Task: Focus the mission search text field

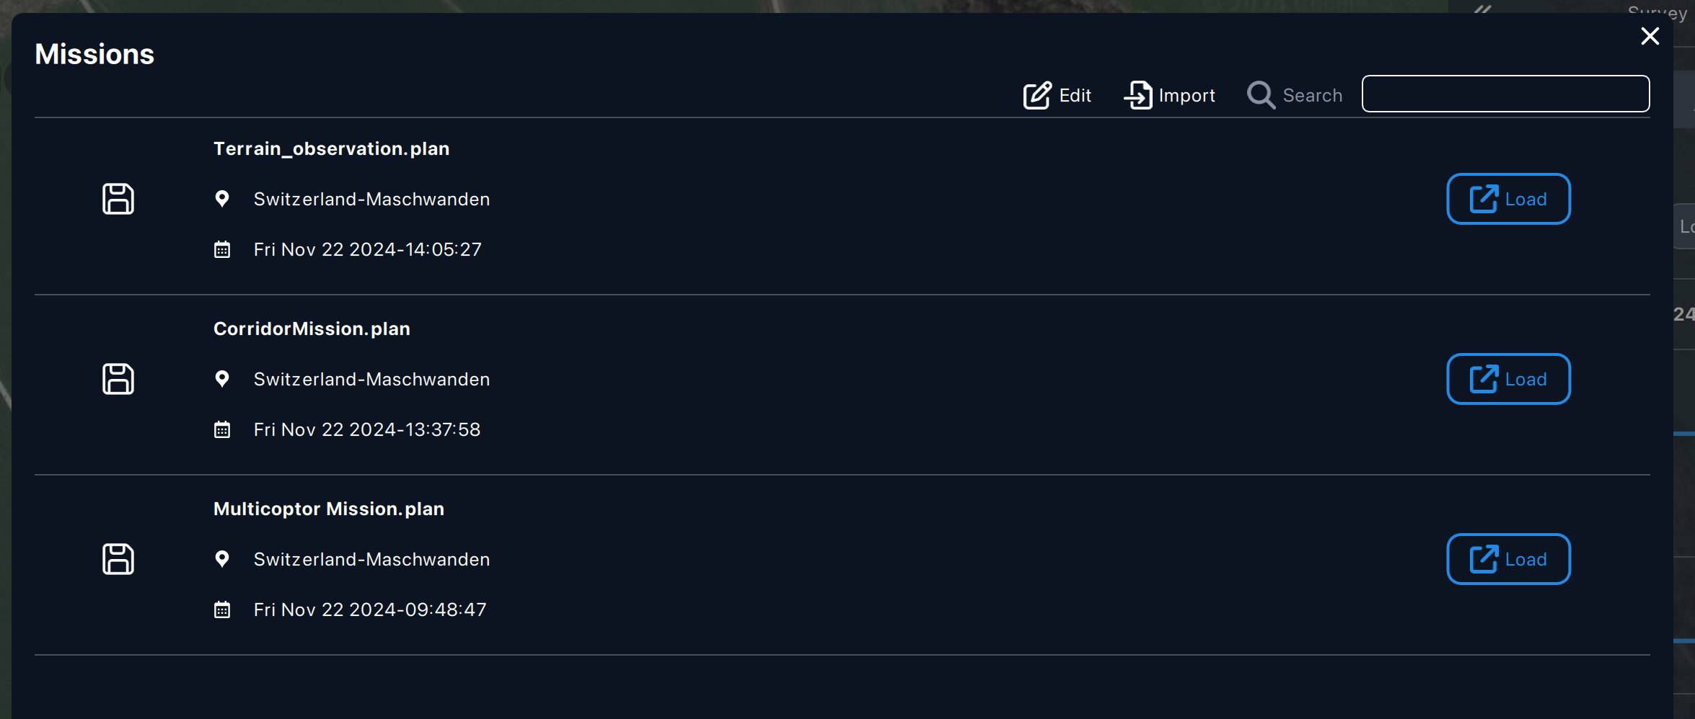Action: point(1505,94)
